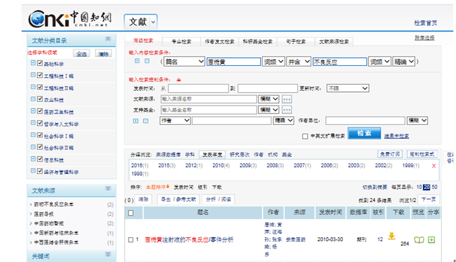Expand the 社会科学Ⅰ辑 tree node plus icon
Image resolution: width=456 pixels, height=262 pixels.
tap(33, 135)
